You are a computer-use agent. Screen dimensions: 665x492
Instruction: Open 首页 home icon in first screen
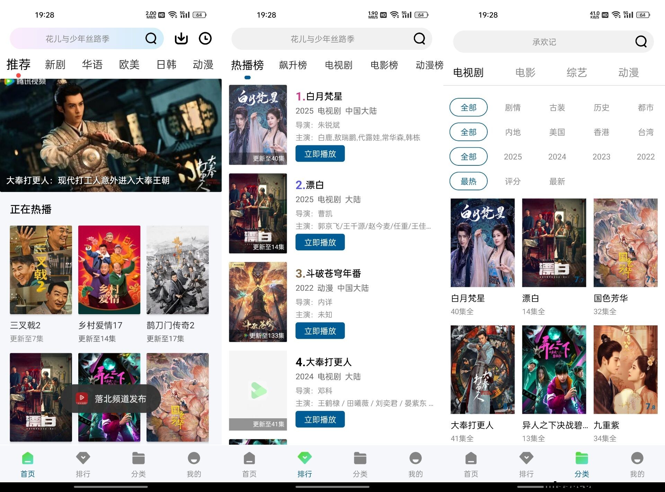point(28,458)
